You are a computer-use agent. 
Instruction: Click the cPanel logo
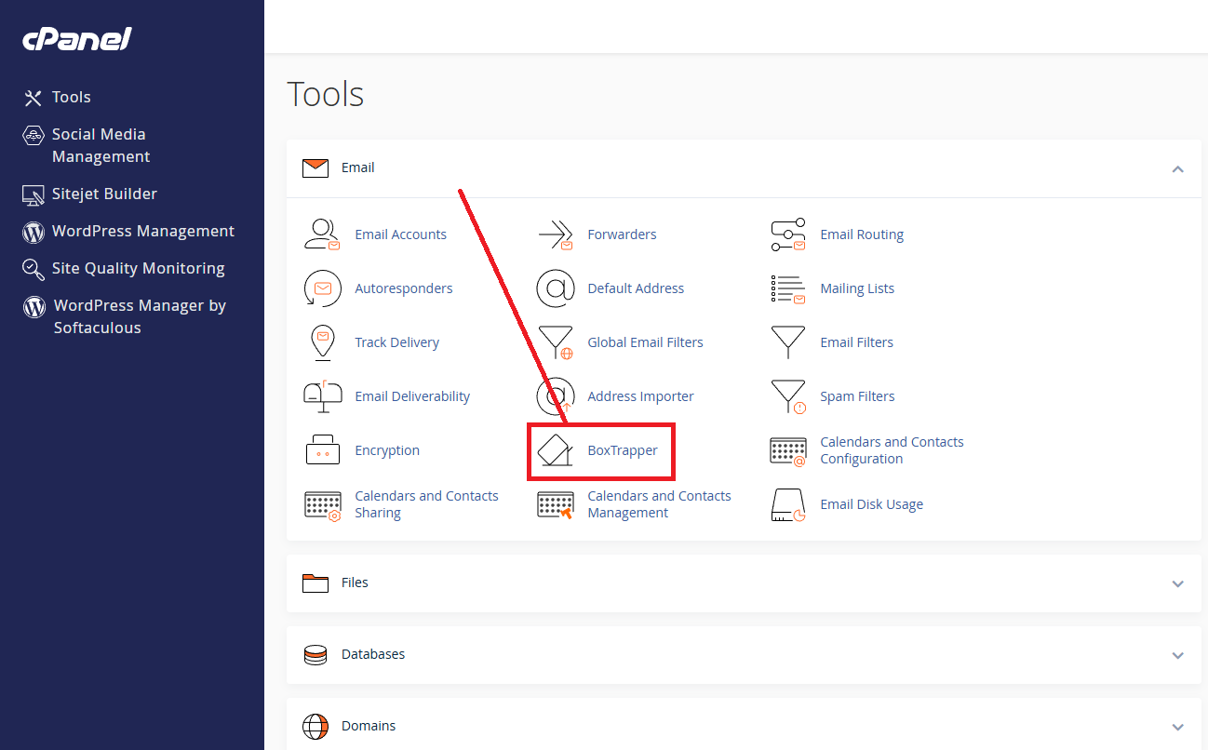point(77,39)
